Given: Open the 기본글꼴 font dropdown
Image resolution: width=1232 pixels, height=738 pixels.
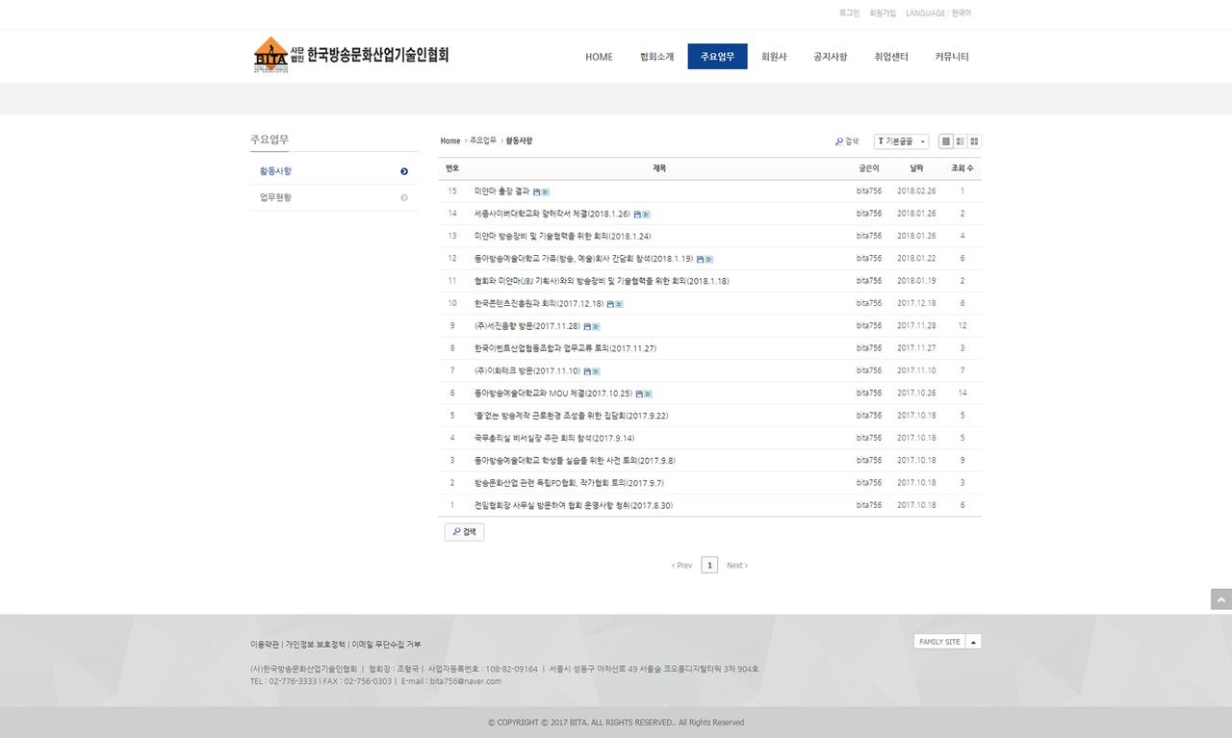Looking at the screenshot, I should pos(902,141).
